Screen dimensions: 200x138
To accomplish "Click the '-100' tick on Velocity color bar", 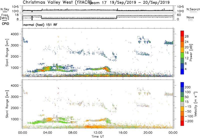I will (x=189, y=116).
